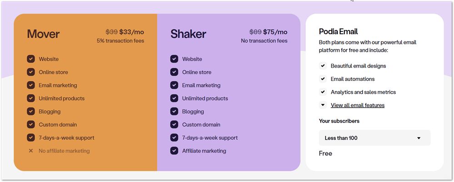Click the Podia Email heading
Image resolution: width=454 pixels, height=182 pixels.
pyautogui.click(x=338, y=31)
